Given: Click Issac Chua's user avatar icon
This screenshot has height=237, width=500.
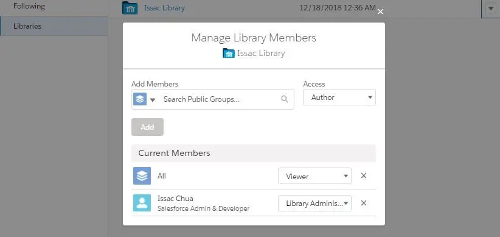Looking at the screenshot, I should click(x=142, y=203).
